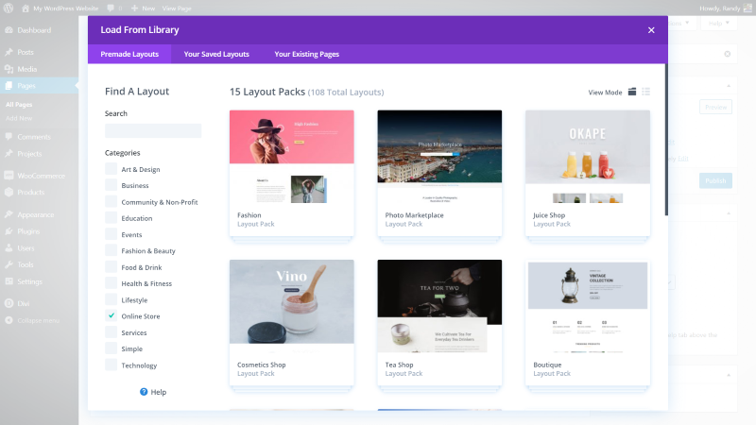
Task: Click the library dialog scrollbar
Action: [x=666, y=140]
